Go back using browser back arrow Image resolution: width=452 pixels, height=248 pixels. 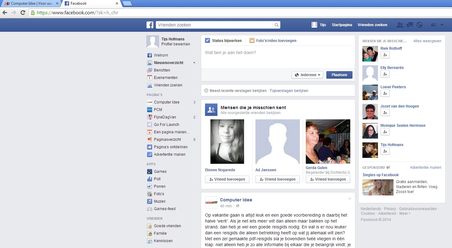5,13
